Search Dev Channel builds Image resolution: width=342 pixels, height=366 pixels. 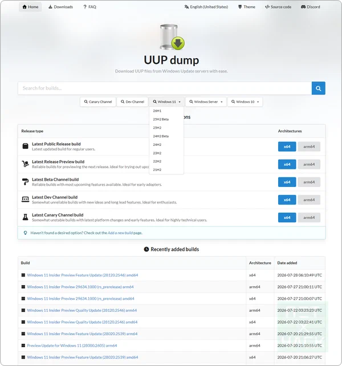(x=132, y=102)
